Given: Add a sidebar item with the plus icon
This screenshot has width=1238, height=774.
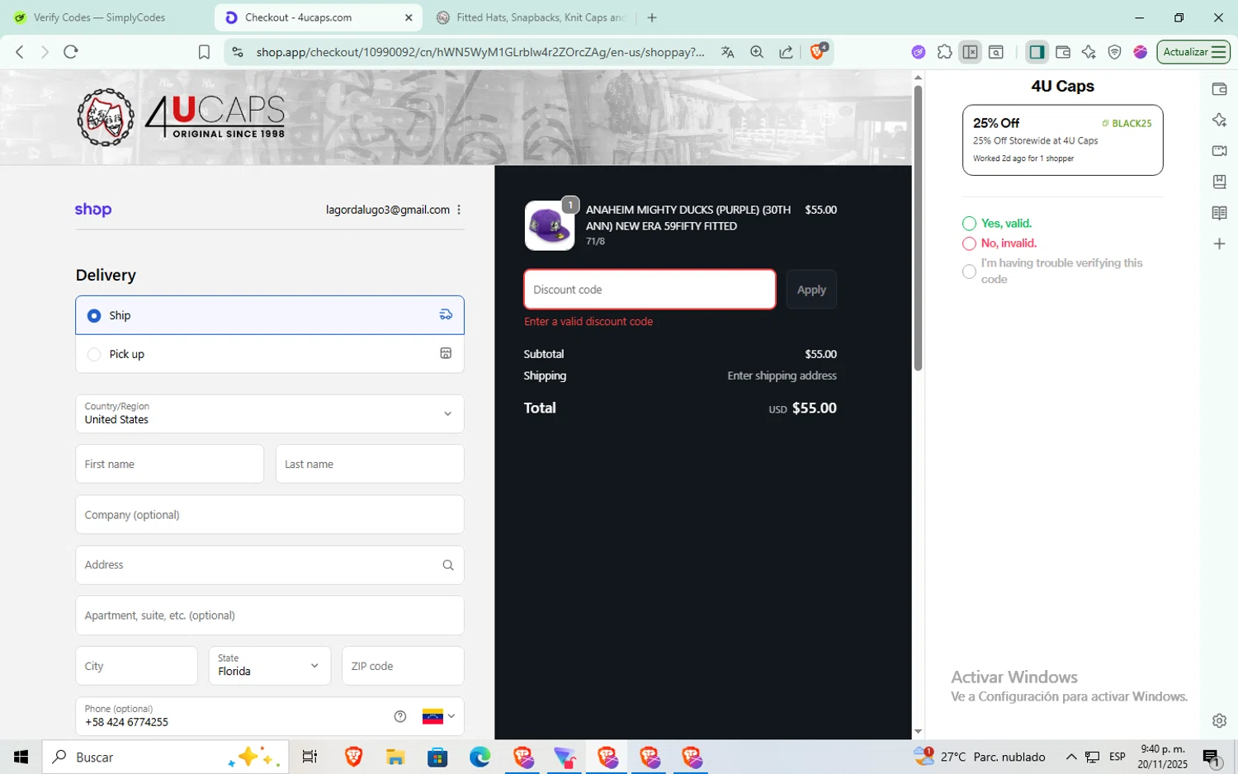Looking at the screenshot, I should pyautogui.click(x=1219, y=243).
